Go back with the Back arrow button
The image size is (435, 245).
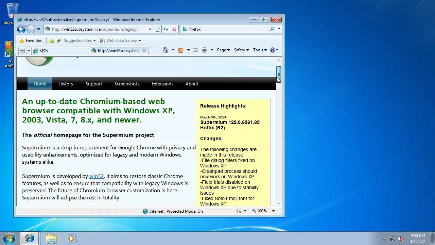21,29
